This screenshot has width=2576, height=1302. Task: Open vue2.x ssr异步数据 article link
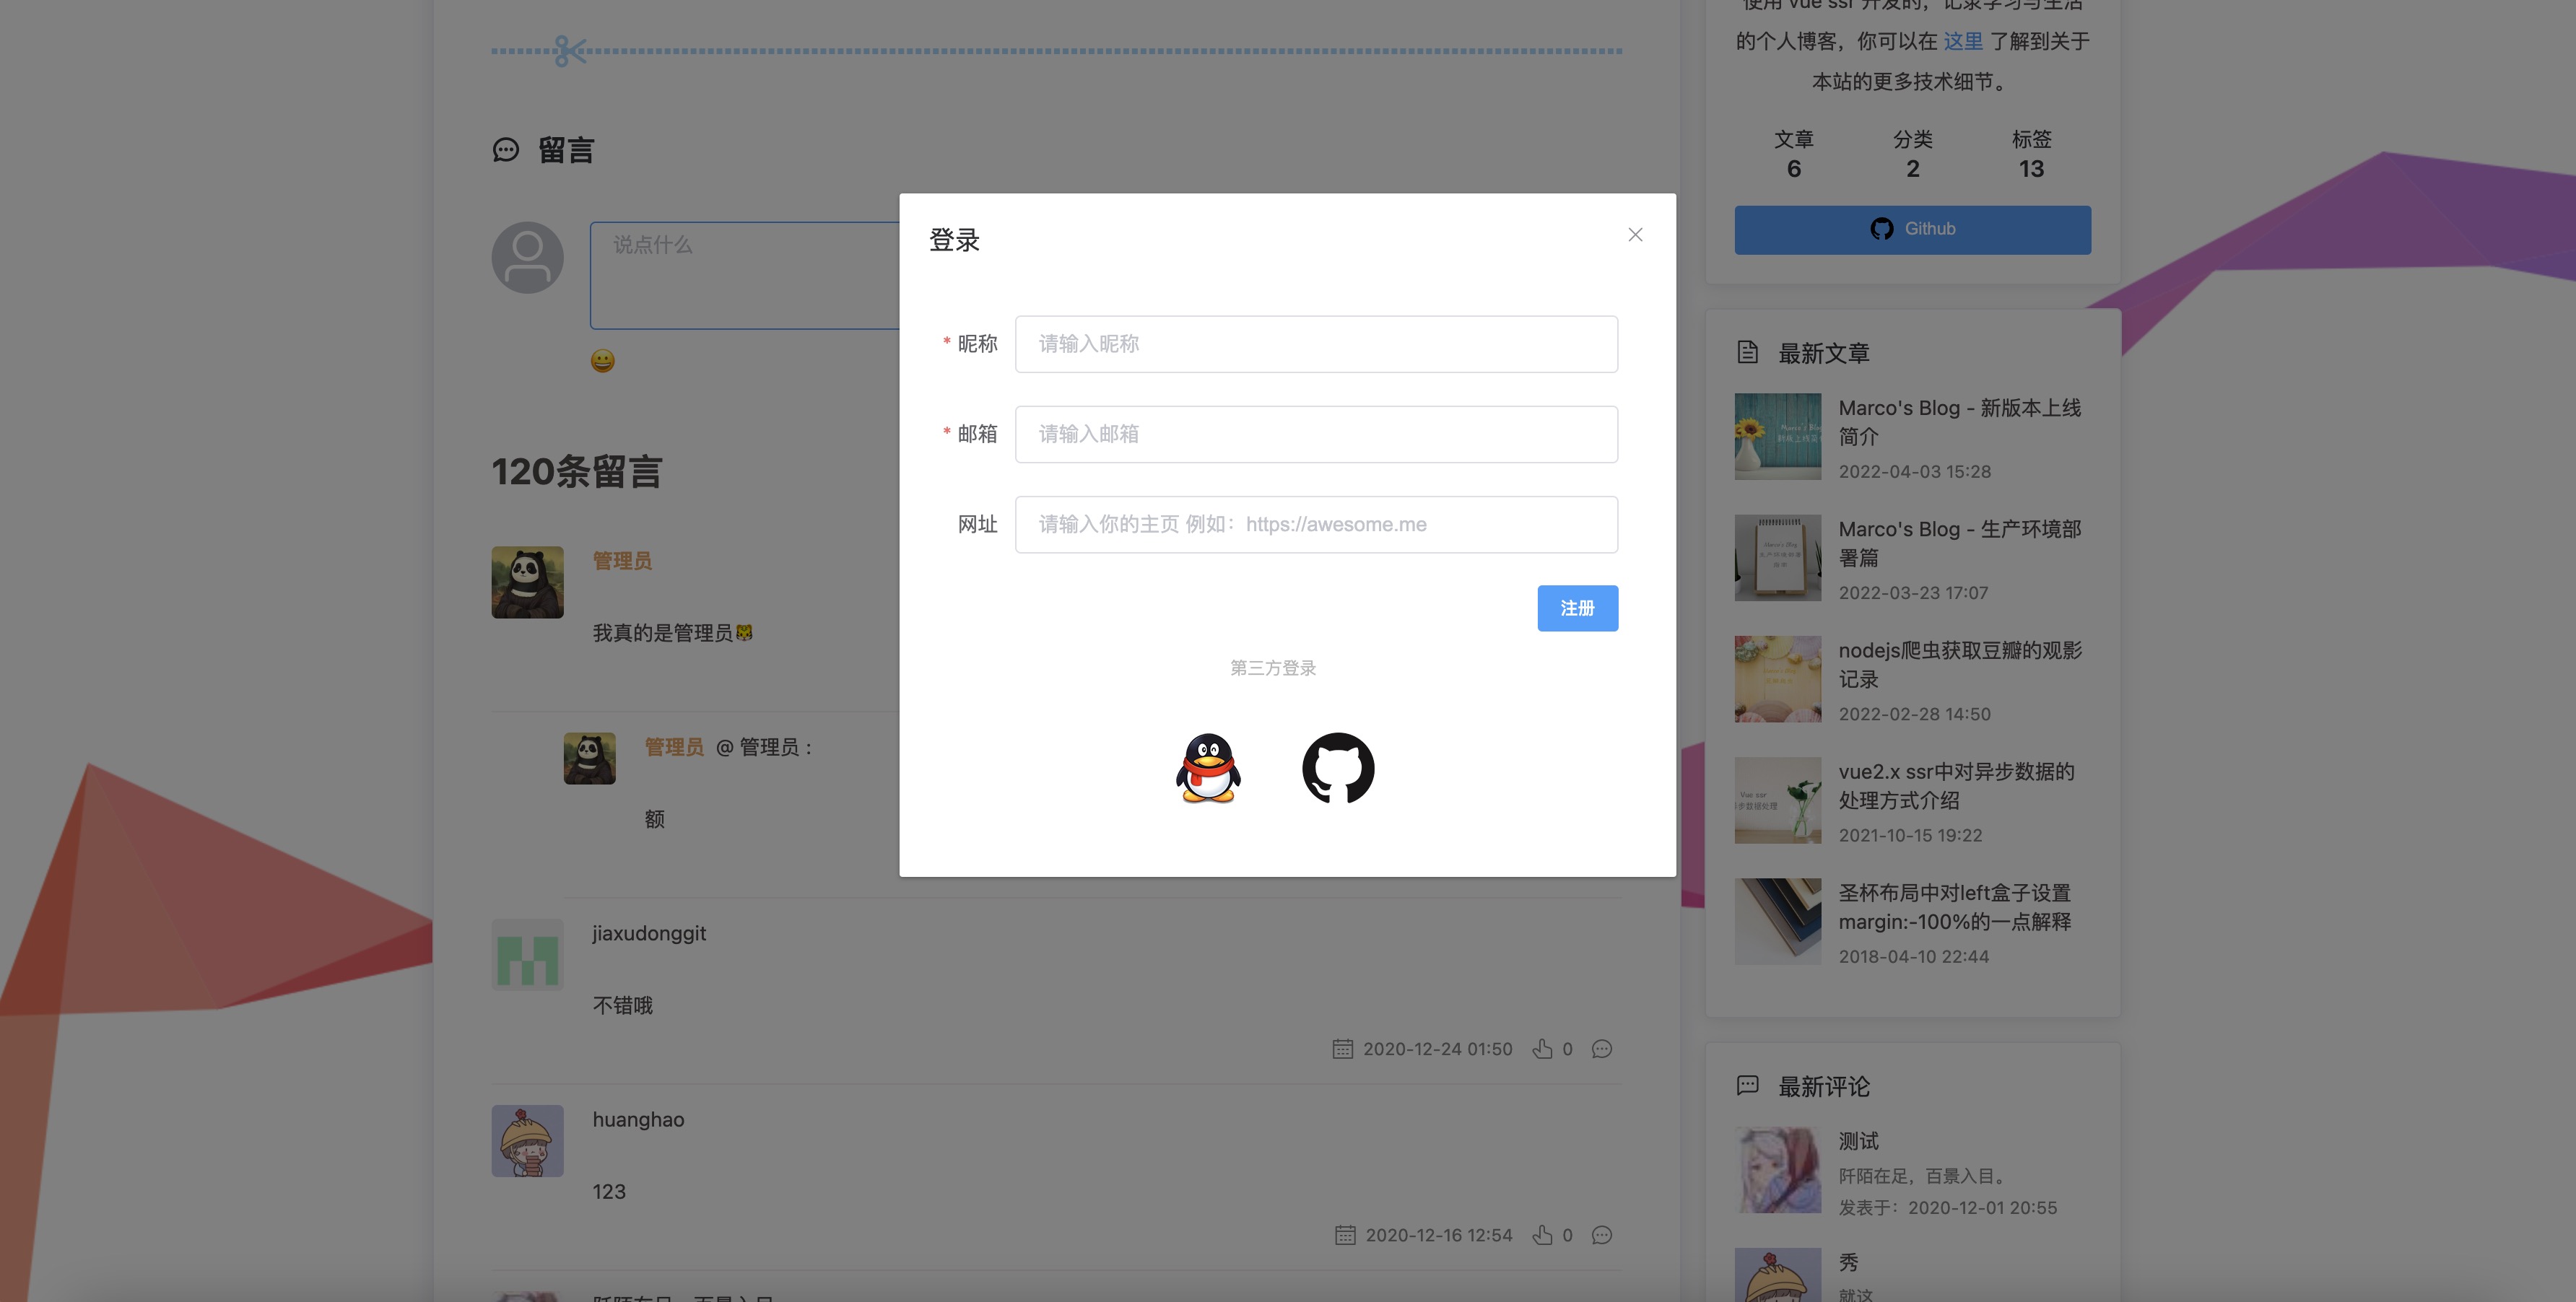click(x=1956, y=786)
